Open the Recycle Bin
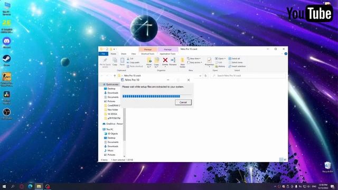This screenshot has height=190, width=338. pos(327,167)
